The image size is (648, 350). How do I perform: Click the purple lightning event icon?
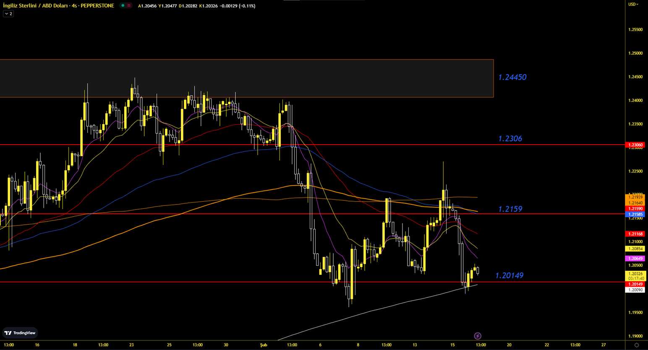[x=478, y=336]
